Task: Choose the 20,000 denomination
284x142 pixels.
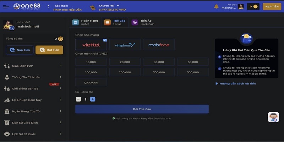Action: (125, 62)
